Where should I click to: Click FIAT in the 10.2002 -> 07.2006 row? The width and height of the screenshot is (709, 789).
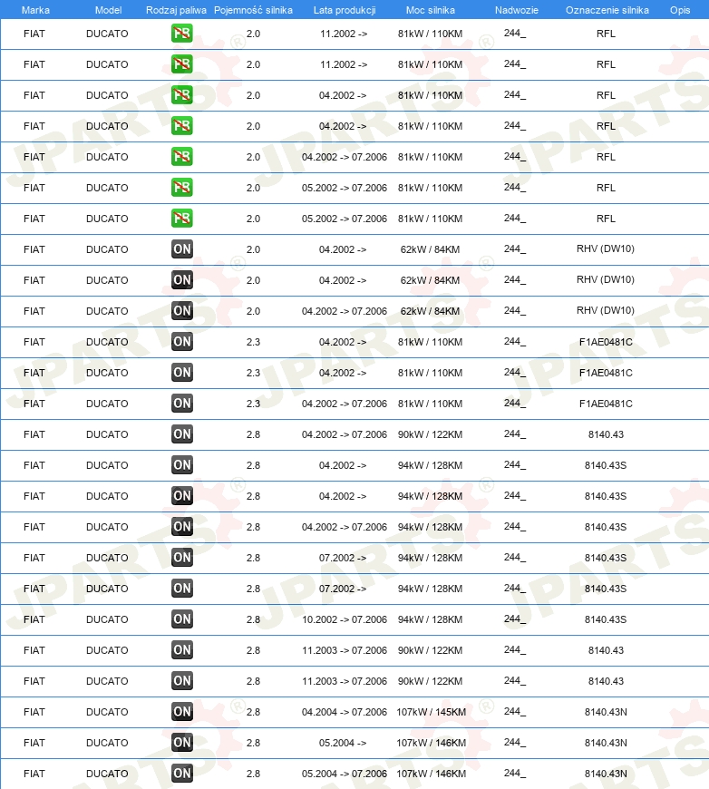click(34, 619)
